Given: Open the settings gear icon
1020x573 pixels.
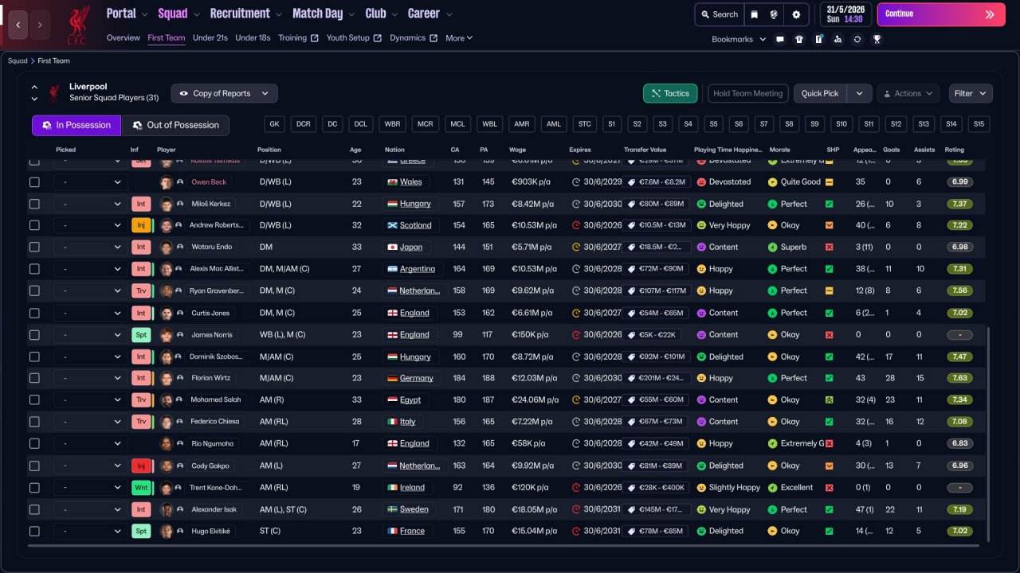Looking at the screenshot, I should [796, 14].
